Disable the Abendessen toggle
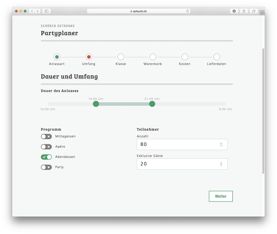 (x=46, y=157)
